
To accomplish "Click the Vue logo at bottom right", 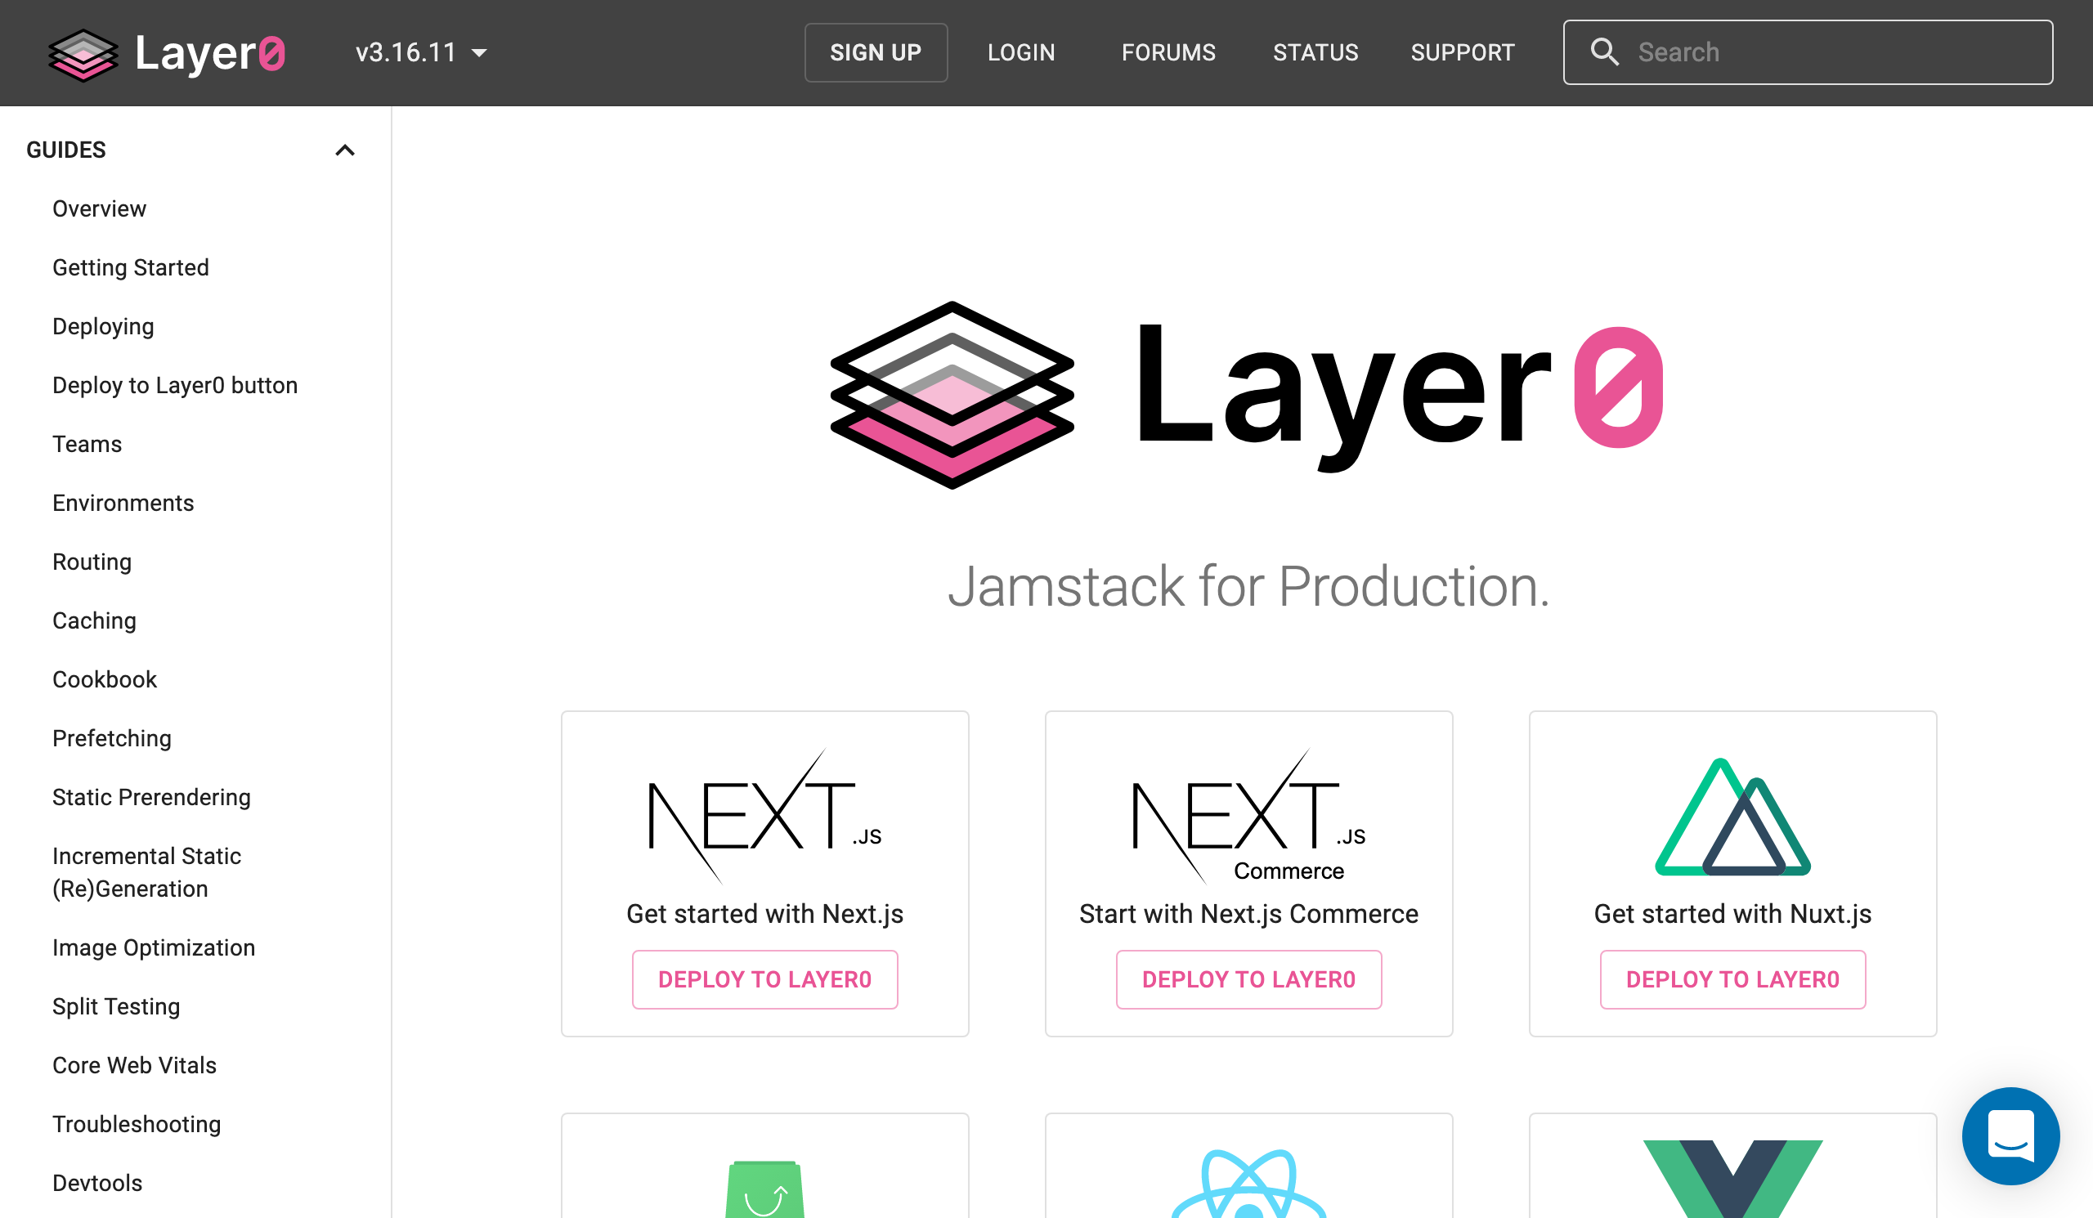I will [x=1732, y=1177].
